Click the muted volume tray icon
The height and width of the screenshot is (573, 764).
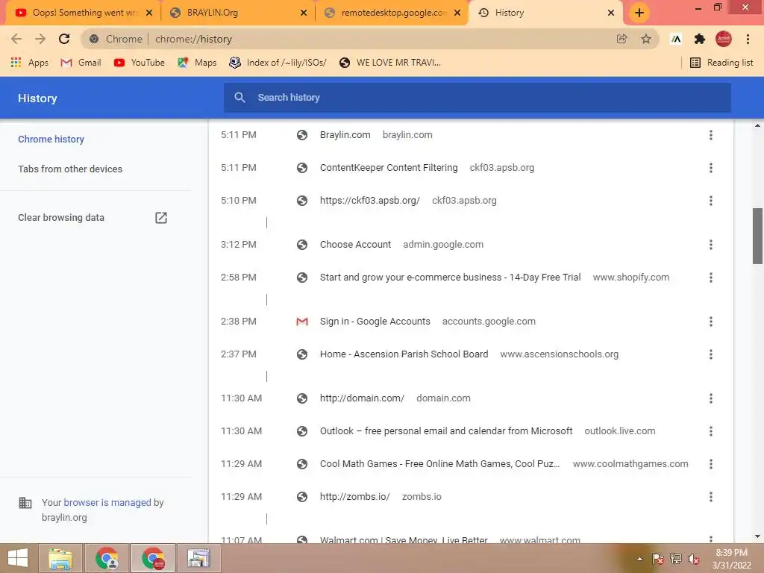pos(694,559)
